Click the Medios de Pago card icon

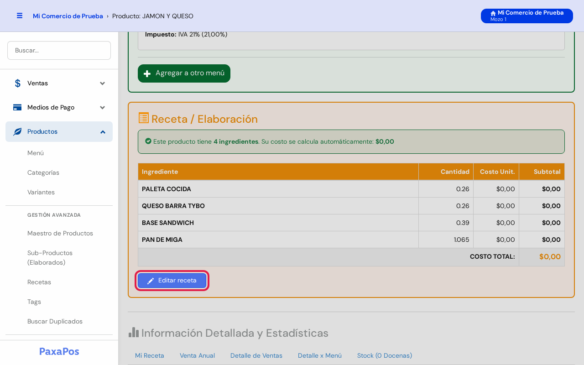tap(17, 107)
